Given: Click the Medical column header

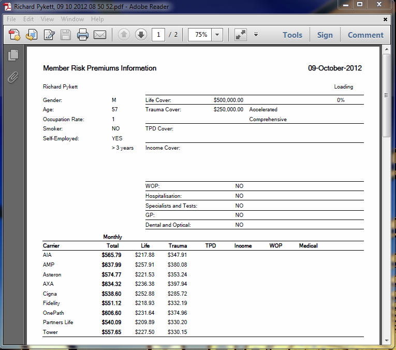Looking at the screenshot, I should 308,246.
